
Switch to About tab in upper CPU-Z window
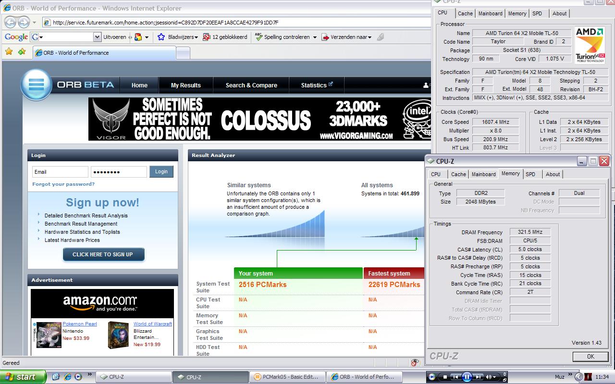point(559,13)
